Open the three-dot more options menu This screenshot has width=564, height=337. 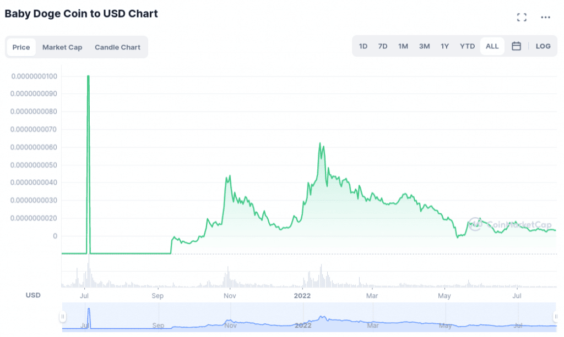[545, 17]
